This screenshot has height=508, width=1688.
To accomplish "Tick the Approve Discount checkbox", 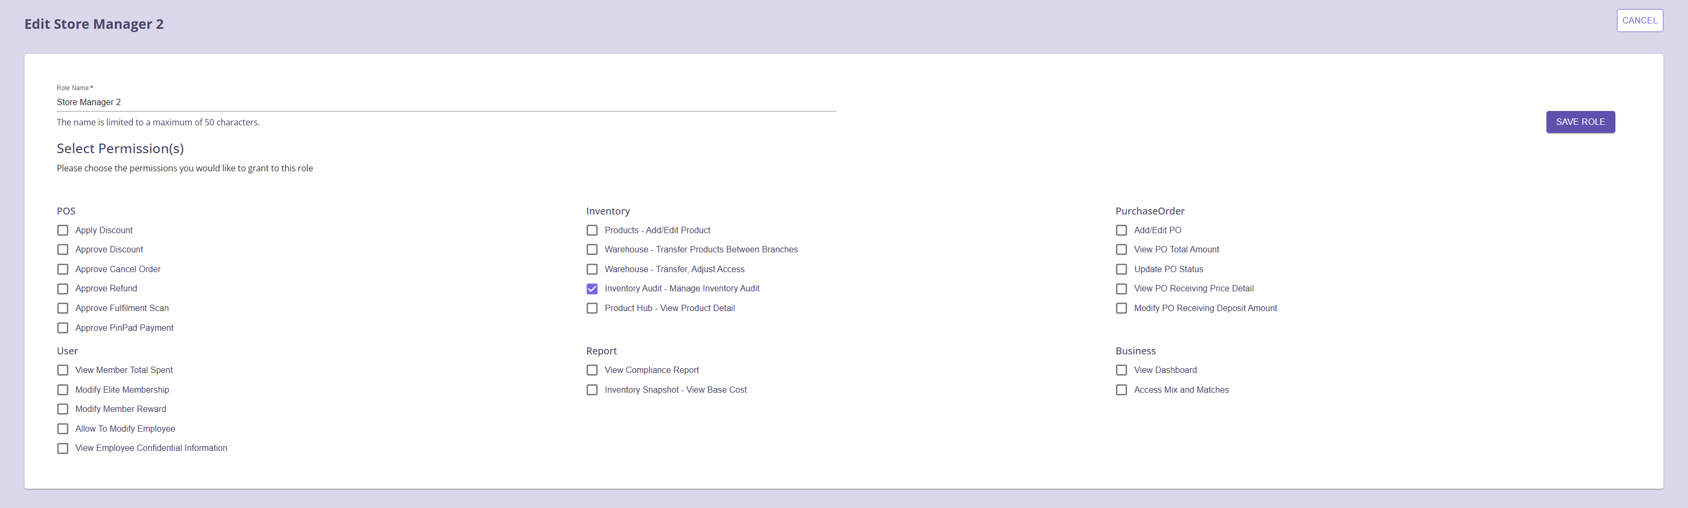I will (x=63, y=249).
